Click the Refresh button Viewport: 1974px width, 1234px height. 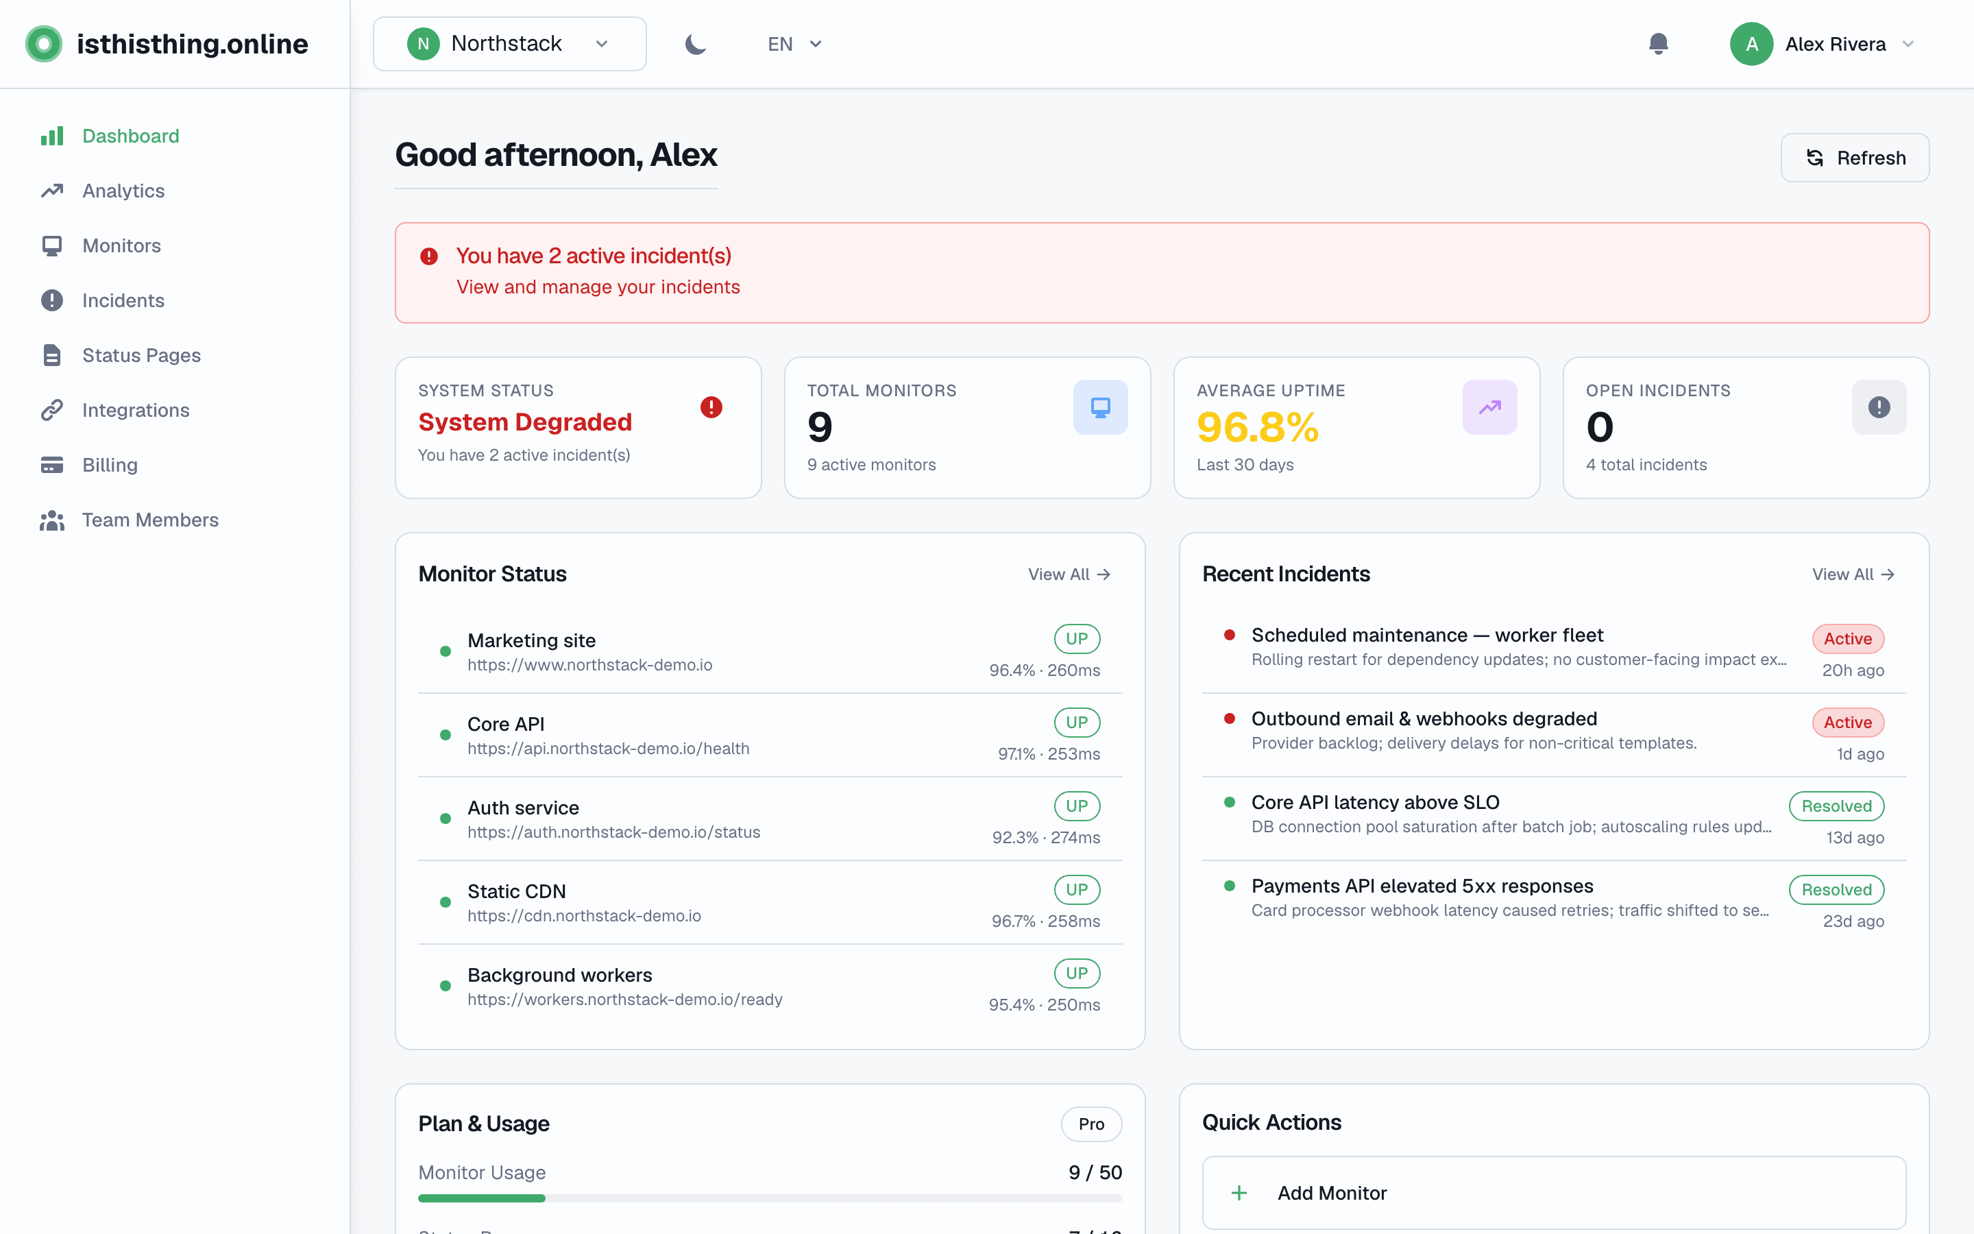click(x=1855, y=158)
